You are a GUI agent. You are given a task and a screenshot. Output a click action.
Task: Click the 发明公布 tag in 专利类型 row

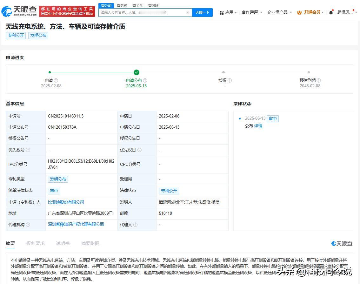coord(58,179)
